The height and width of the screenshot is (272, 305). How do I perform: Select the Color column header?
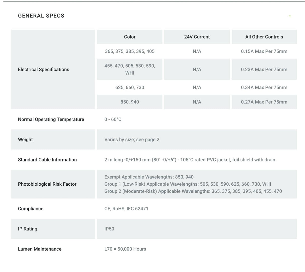pyautogui.click(x=130, y=37)
